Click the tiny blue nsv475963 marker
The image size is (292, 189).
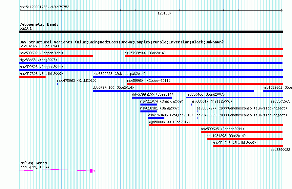coord(58,84)
